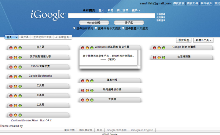The width and height of the screenshot is (220, 135).
Task: Select 所有網頁 search category
Action: coord(89,10)
